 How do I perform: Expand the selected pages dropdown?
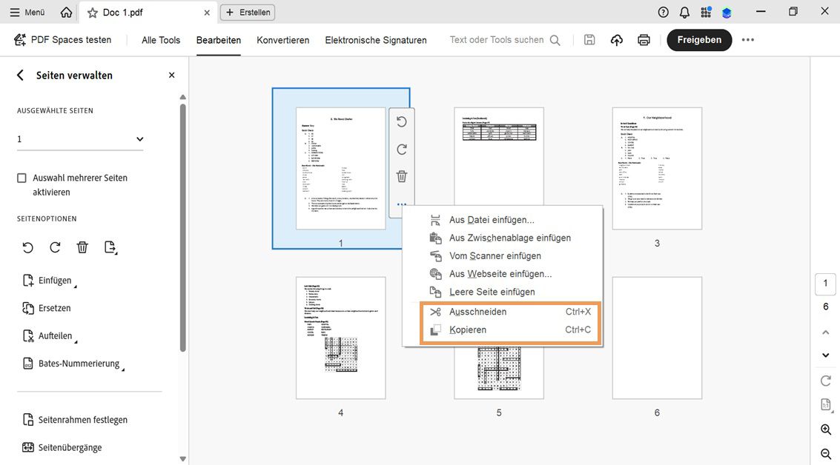tap(80, 139)
